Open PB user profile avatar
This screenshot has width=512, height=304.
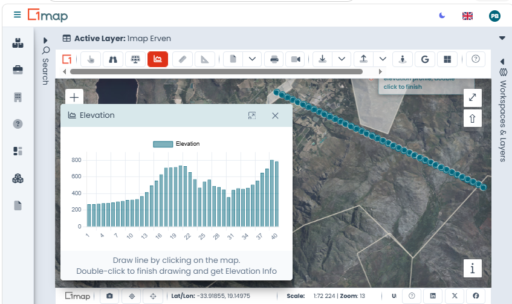coord(494,16)
